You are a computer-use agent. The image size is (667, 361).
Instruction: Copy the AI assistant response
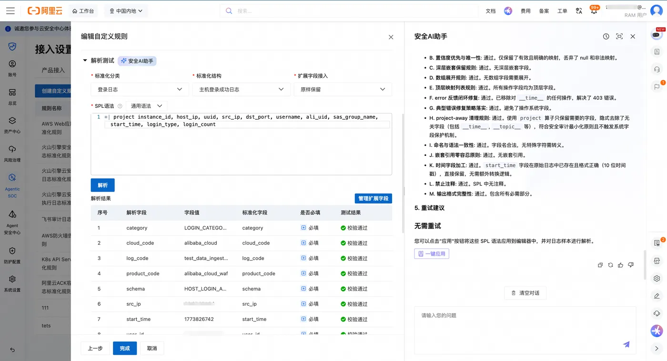(x=600, y=265)
